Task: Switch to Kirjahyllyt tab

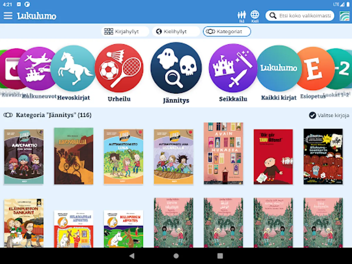Action: (125, 31)
